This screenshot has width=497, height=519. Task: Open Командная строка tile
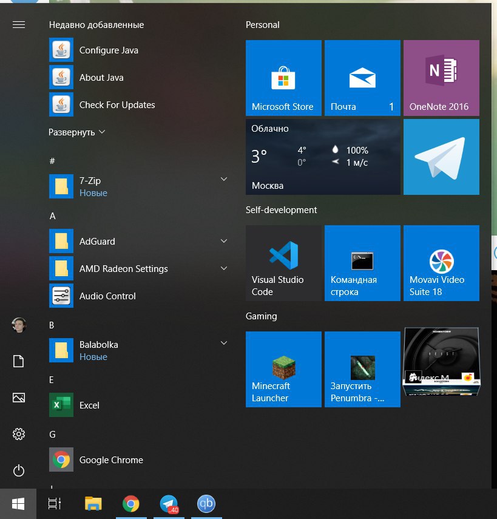point(362,263)
